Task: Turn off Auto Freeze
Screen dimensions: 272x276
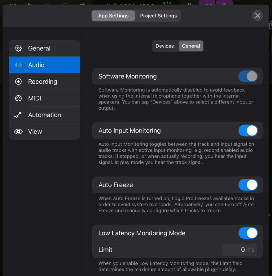Action: (248, 185)
